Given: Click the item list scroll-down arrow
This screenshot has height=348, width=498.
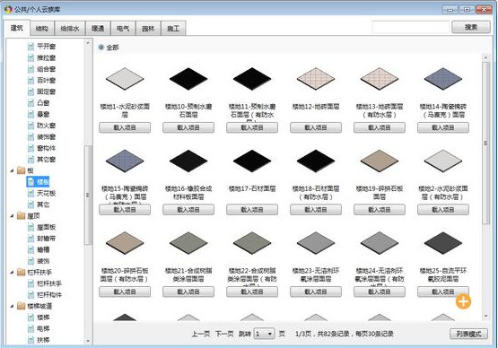Looking at the screenshot, I should click(x=485, y=316).
